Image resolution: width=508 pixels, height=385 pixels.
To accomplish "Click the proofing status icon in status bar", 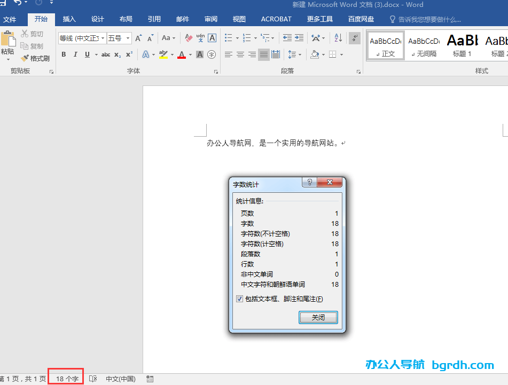I will 92,379.
